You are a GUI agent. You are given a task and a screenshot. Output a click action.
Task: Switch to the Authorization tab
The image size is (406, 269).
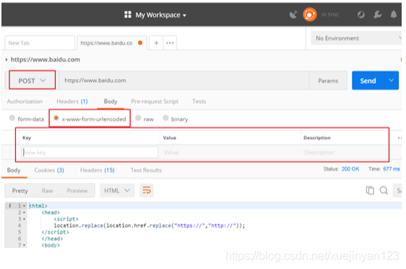pyautogui.click(x=25, y=101)
